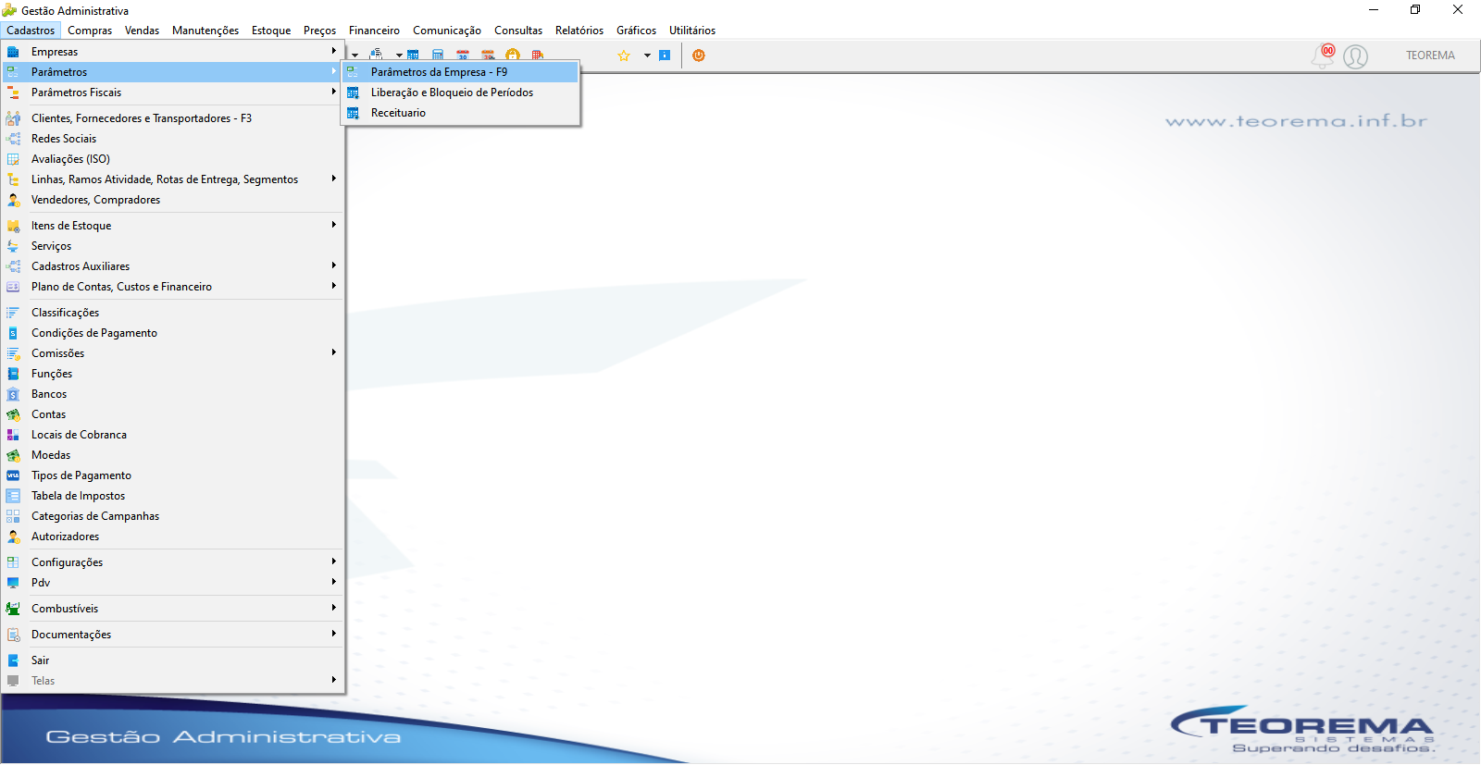This screenshot has width=1481, height=765.
Task: Open the Estoque menu
Action: coord(271,31)
